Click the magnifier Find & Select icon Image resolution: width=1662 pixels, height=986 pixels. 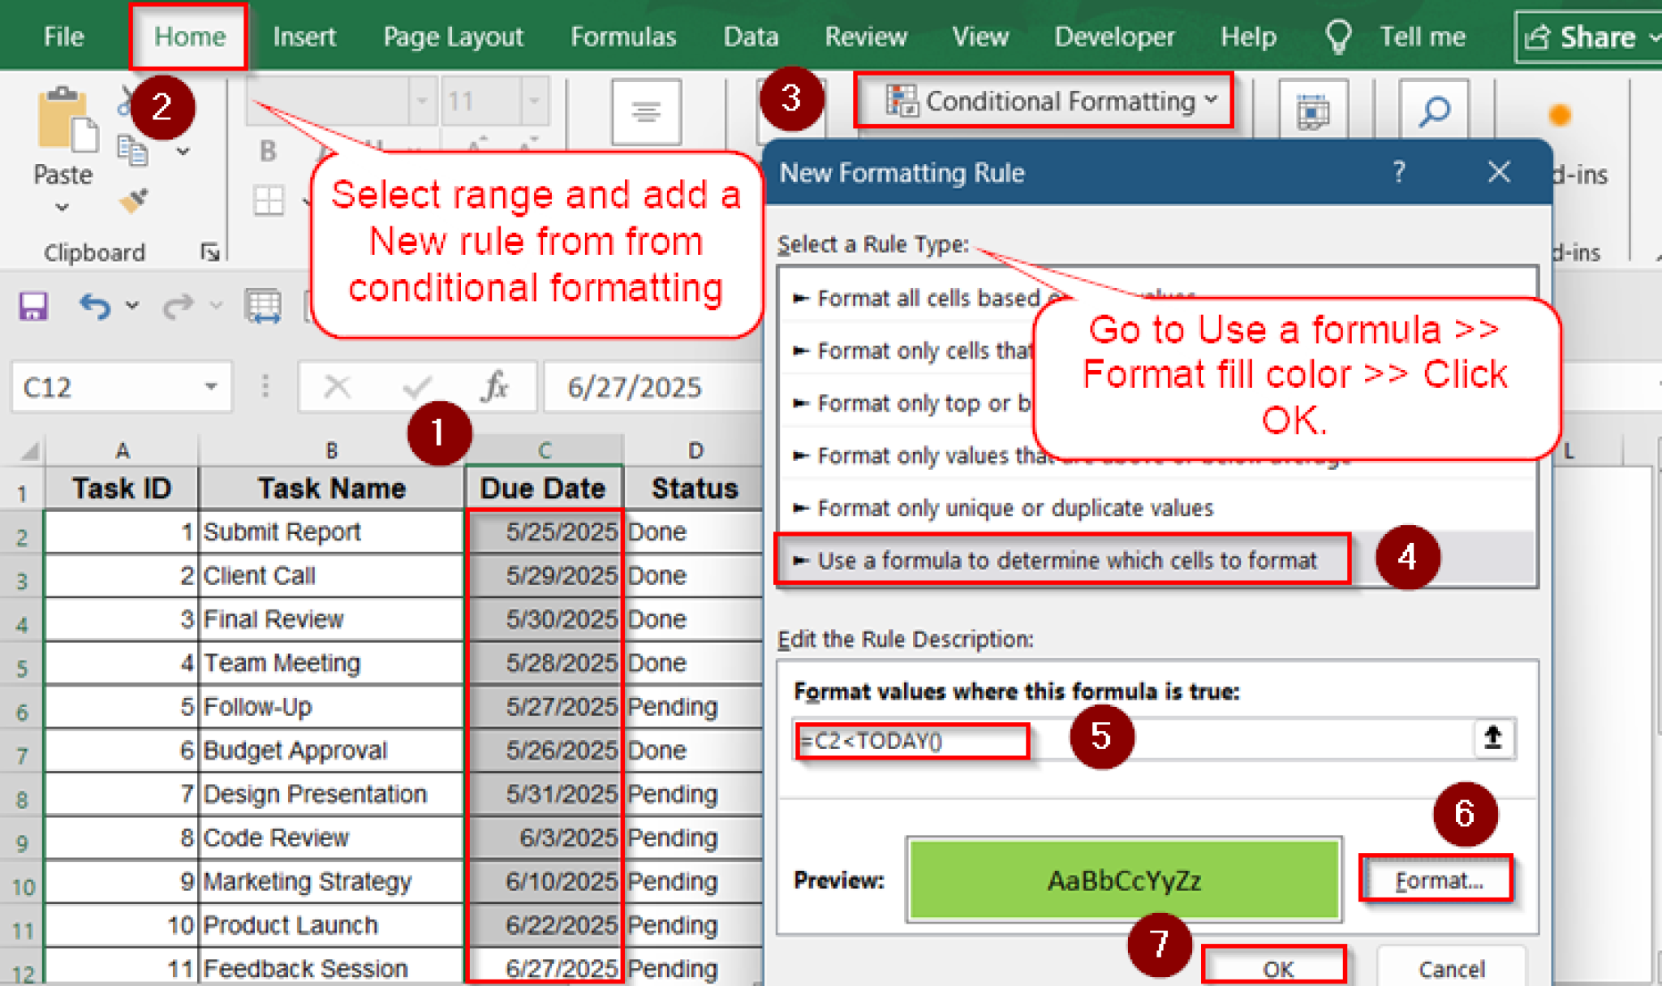pos(1434,111)
